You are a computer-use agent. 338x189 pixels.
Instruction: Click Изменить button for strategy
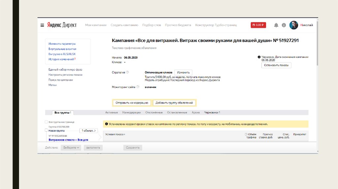183,72
